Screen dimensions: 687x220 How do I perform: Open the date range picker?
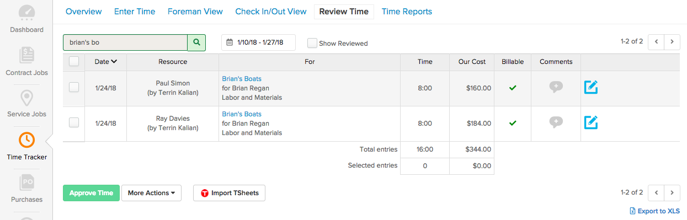click(258, 42)
